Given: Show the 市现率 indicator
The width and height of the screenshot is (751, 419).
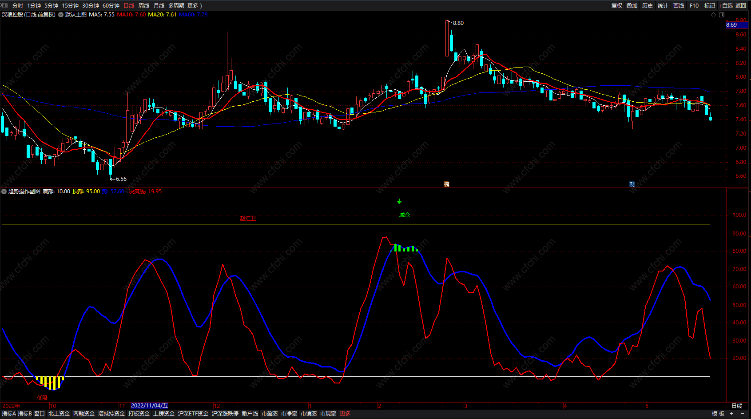Looking at the screenshot, I should coord(328,414).
